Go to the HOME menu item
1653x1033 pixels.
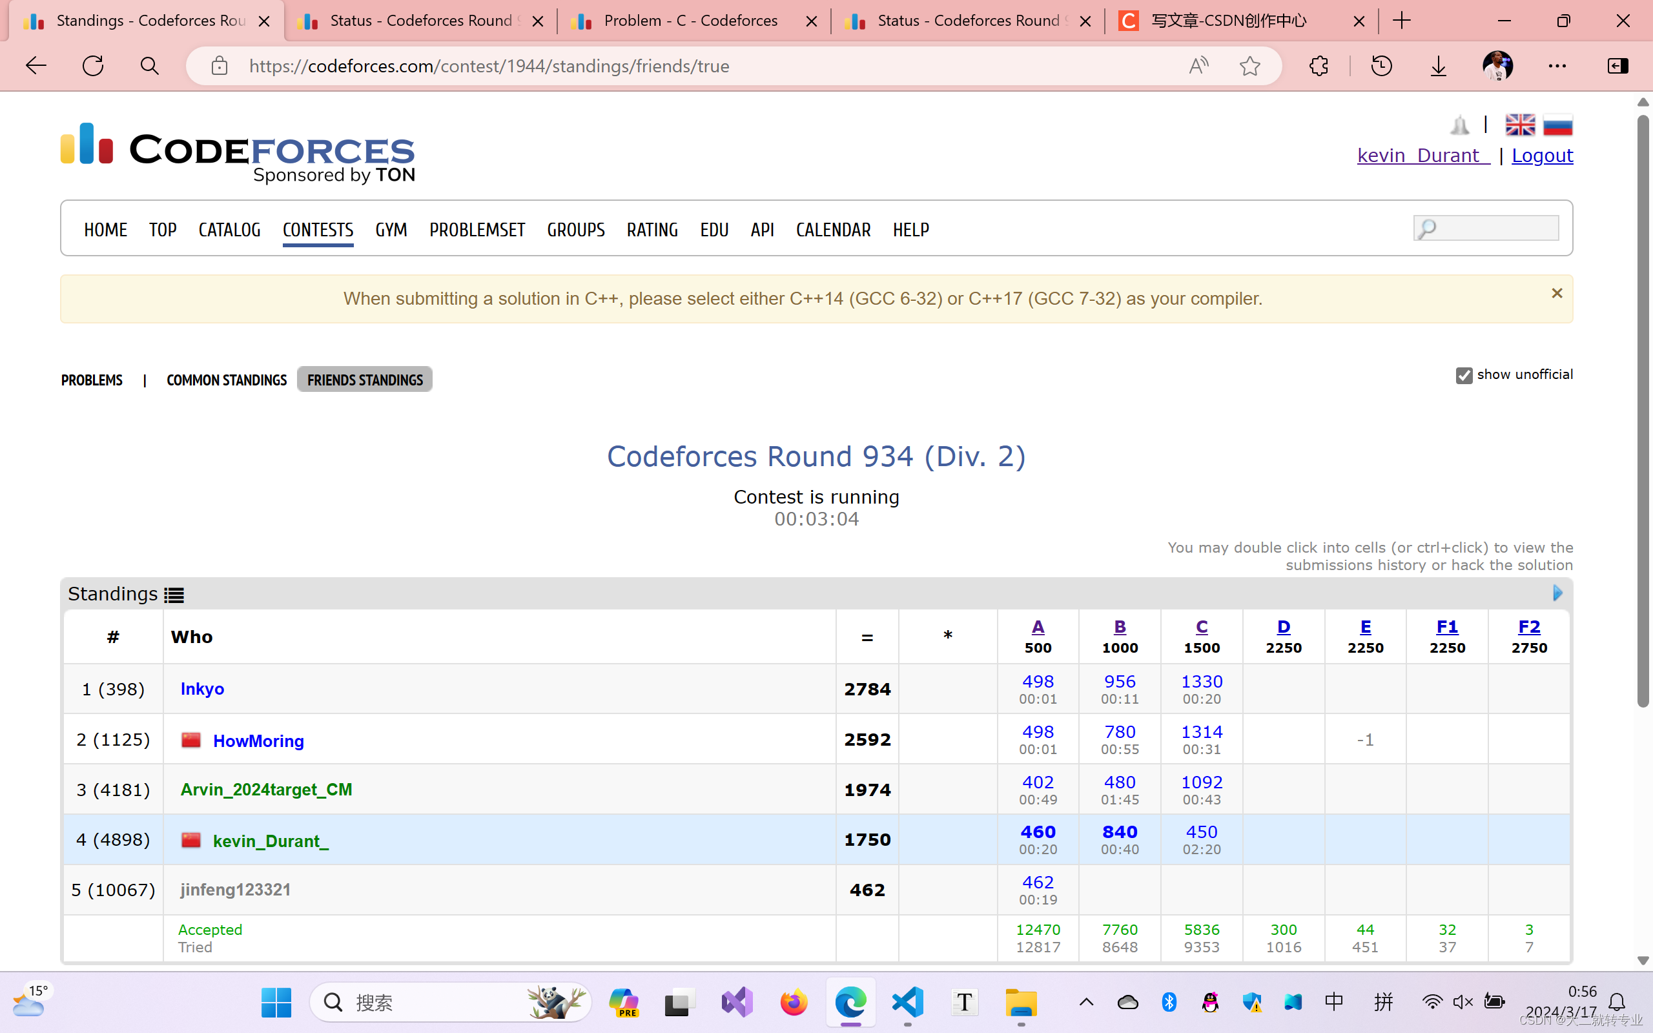(x=106, y=230)
